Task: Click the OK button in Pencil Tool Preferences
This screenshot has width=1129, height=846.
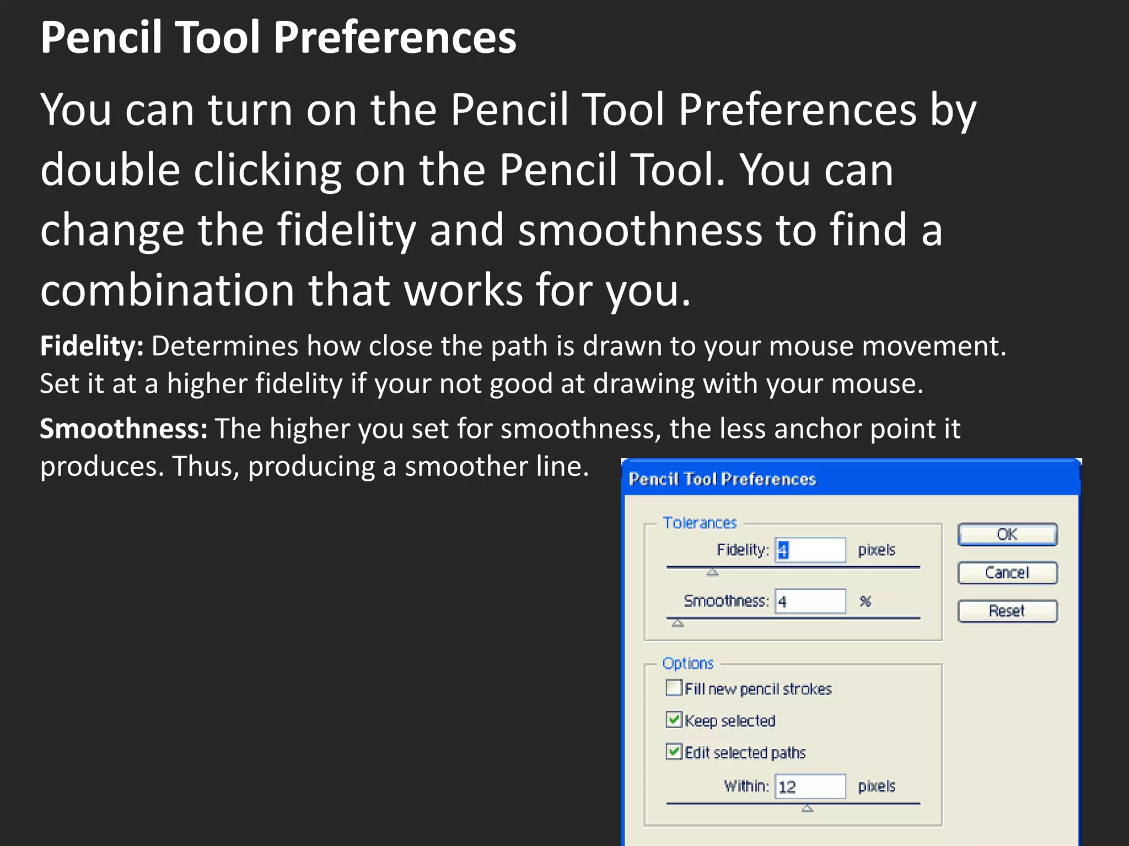Action: (x=1007, y=534)
